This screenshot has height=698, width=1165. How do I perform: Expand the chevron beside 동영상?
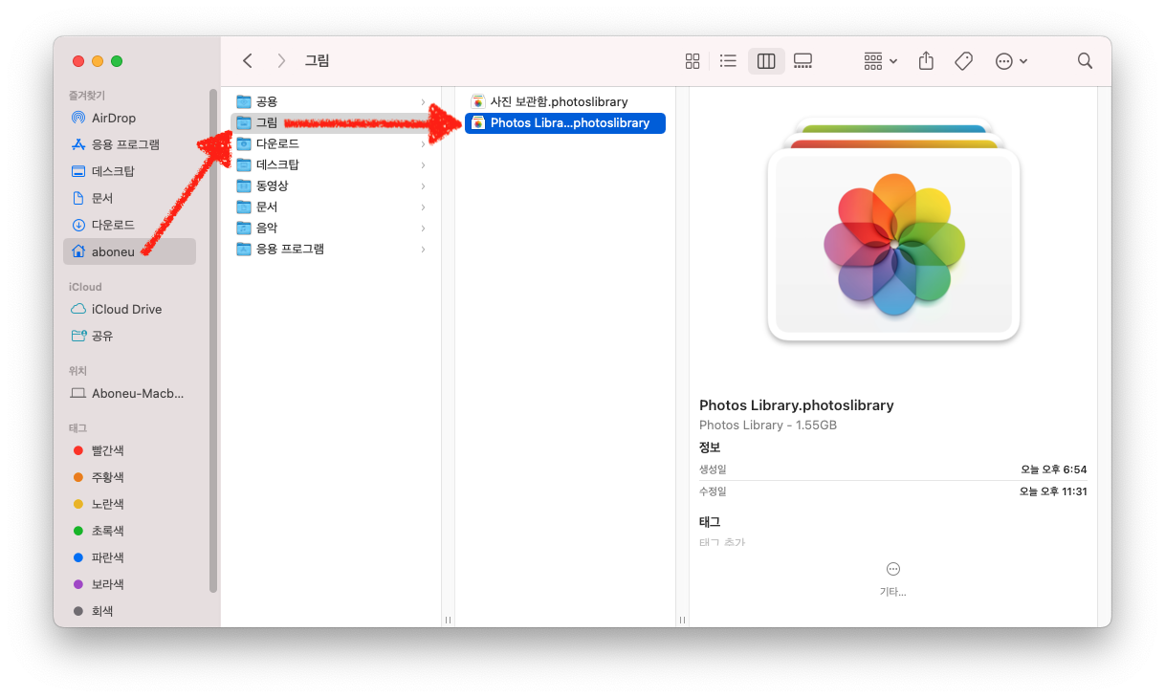pyautogui.click(x=423, y=185)
